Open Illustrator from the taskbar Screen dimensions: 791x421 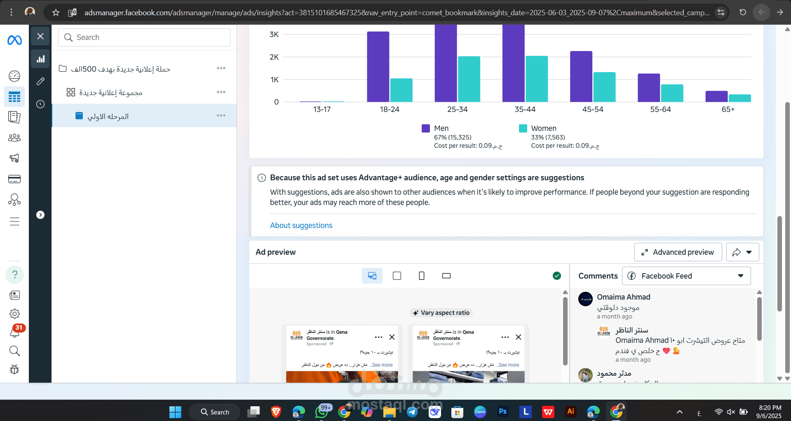coord(570,412)
